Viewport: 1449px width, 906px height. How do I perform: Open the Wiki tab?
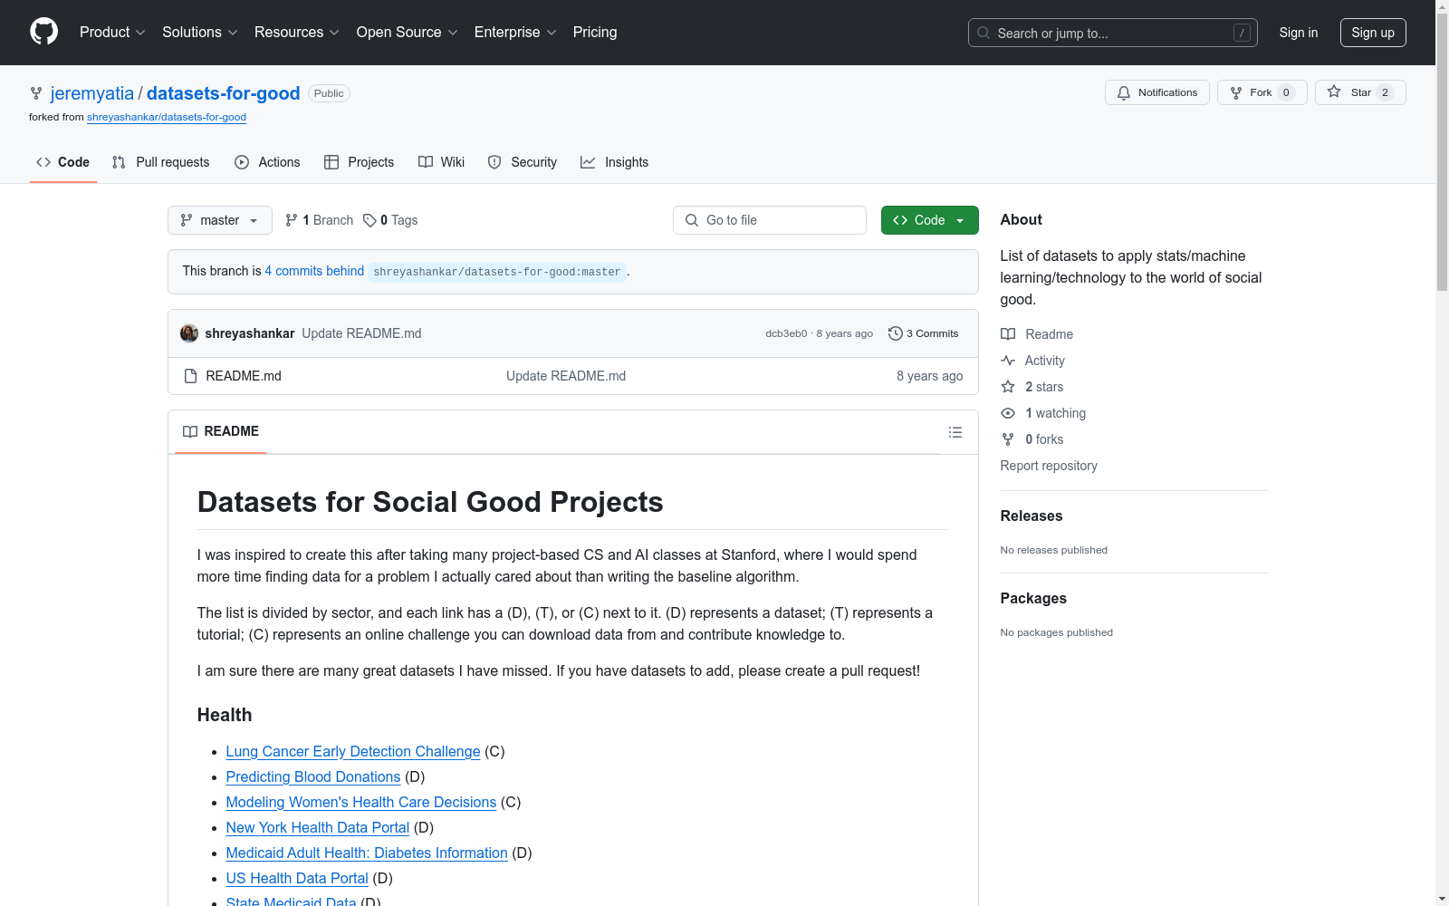(x=442, y=162)
